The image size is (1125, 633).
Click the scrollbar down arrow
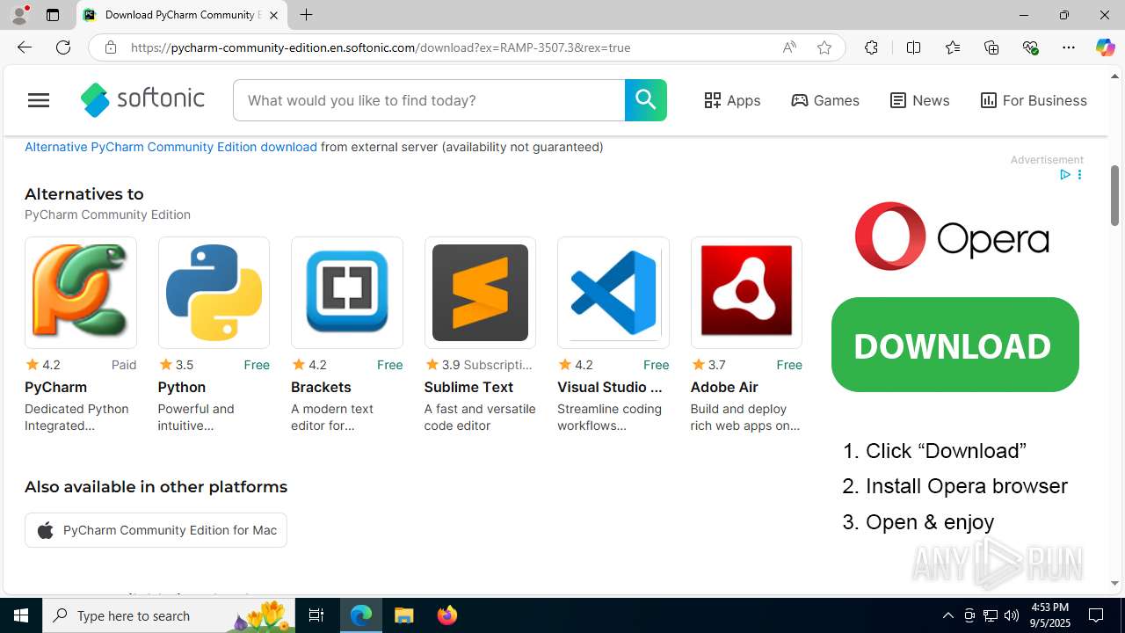point(1114,584)
